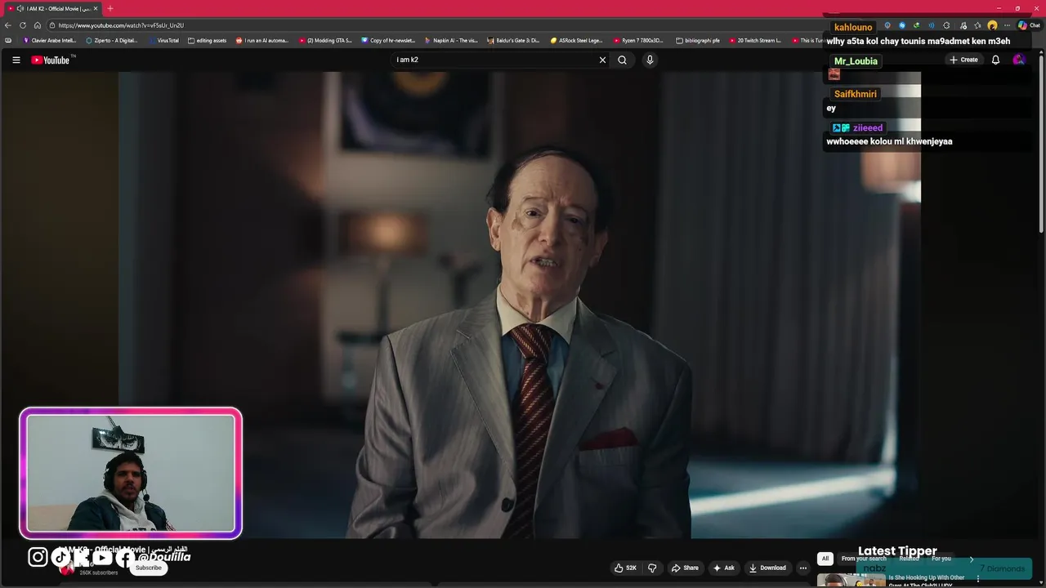This screenshot has width=1046, height=588.
Task: Select the All filter chip
Action: (x=825, y=559)
